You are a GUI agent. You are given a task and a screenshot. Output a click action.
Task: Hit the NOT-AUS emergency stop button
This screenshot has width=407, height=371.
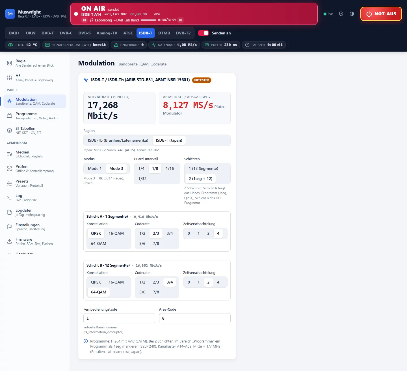click(x=381, y=14)
